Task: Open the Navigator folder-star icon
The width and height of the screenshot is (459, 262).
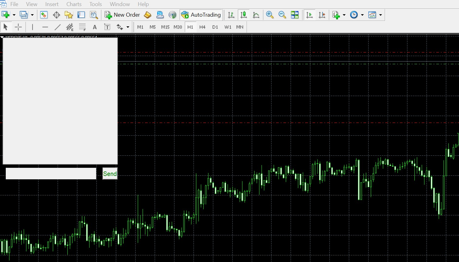Action: tap(69, 15)
